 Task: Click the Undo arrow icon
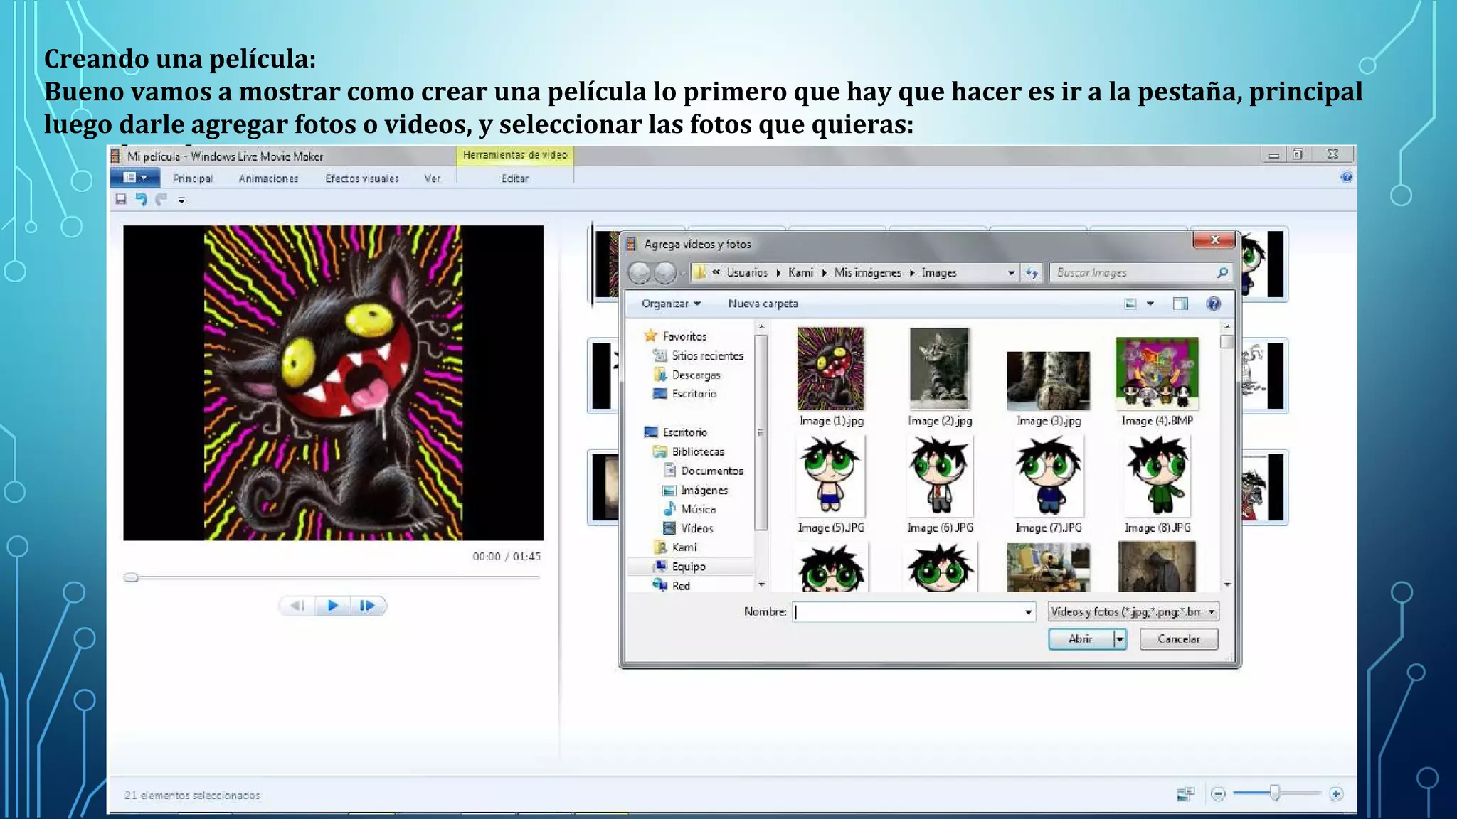tap(142, 200)
